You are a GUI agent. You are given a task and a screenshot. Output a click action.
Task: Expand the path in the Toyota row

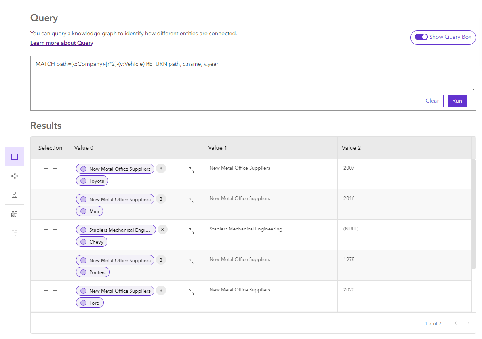(x=192, y=170)
